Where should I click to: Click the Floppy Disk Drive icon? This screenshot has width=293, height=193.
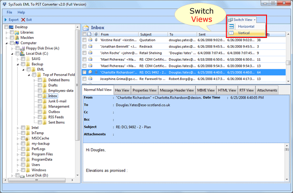(22, 48)
